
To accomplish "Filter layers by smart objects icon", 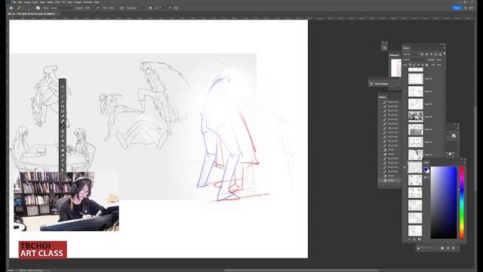I will pos(440,54).
